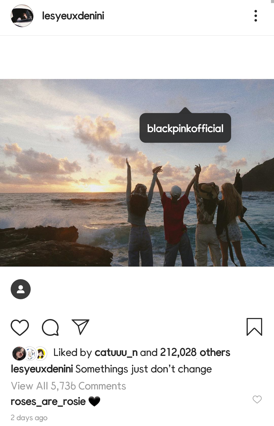Open lesyeuxdenini username in post header

click(73, 16)
